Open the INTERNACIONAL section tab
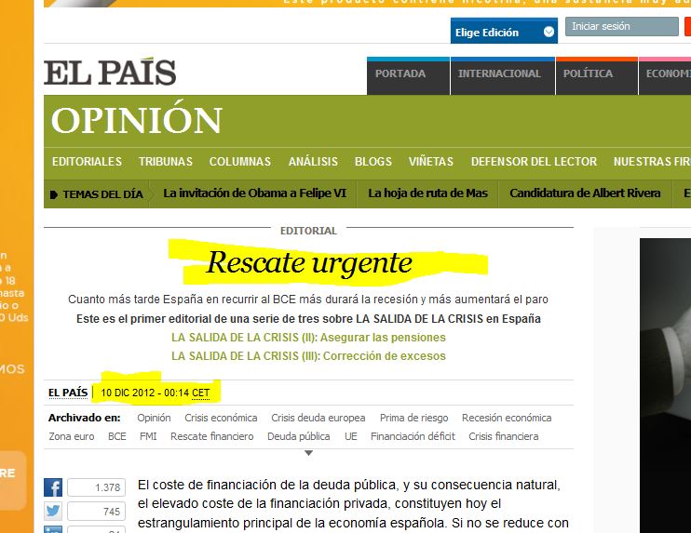 502,75
